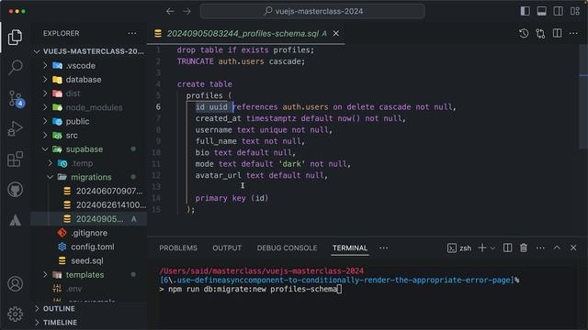Close the terminal panel
Image resolution: width=588 pixels, height=330 pixels.
click(x=573, y=247)
